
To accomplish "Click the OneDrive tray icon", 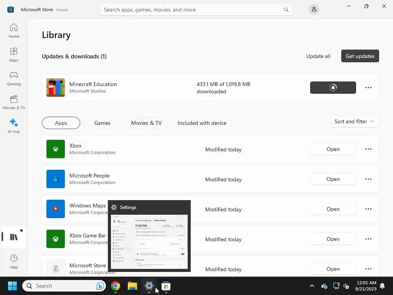I will pyautogui.click(x=324, y=286).
